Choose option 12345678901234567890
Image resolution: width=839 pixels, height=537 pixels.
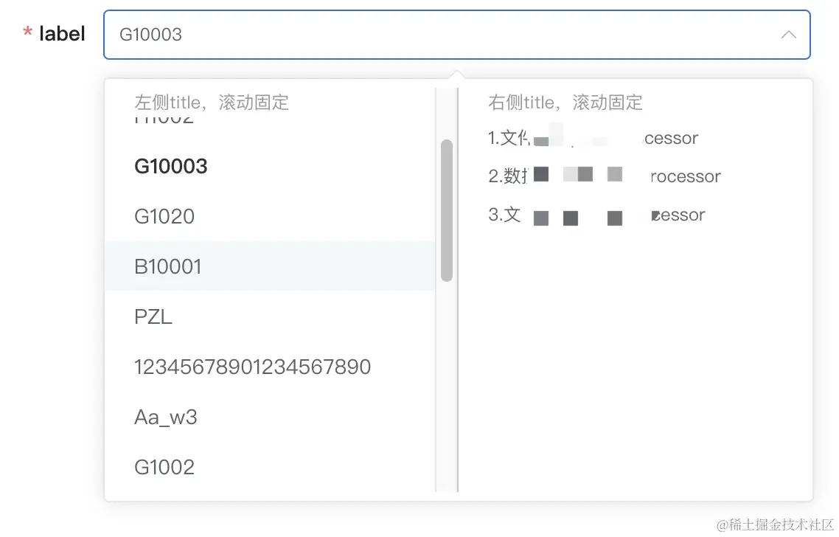pos(271,367)
